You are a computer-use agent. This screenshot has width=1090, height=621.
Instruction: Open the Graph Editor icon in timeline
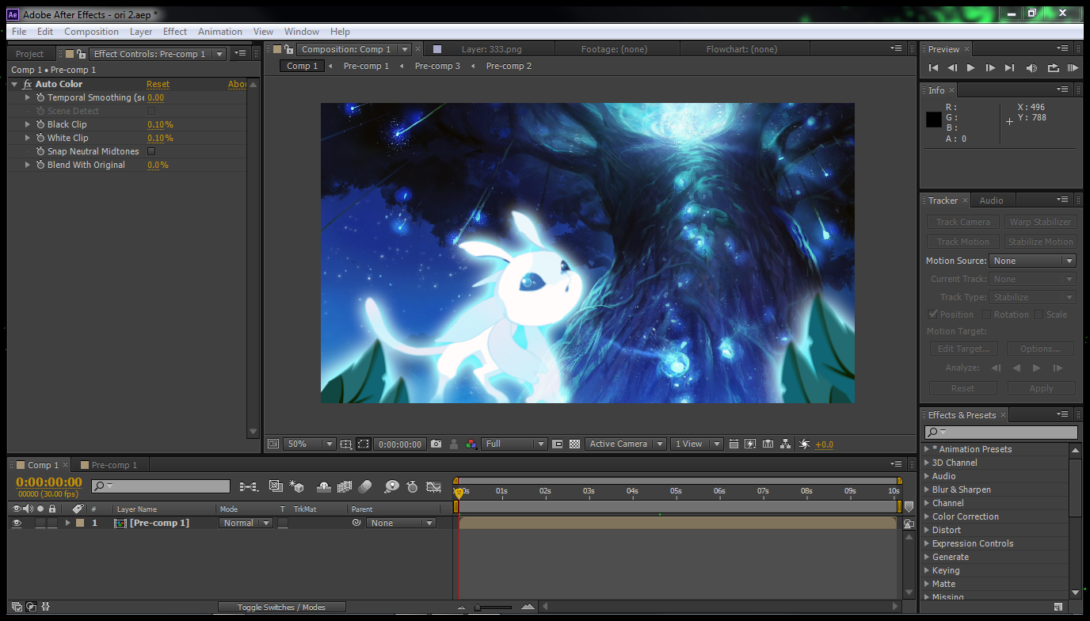[x=433, y=486]
